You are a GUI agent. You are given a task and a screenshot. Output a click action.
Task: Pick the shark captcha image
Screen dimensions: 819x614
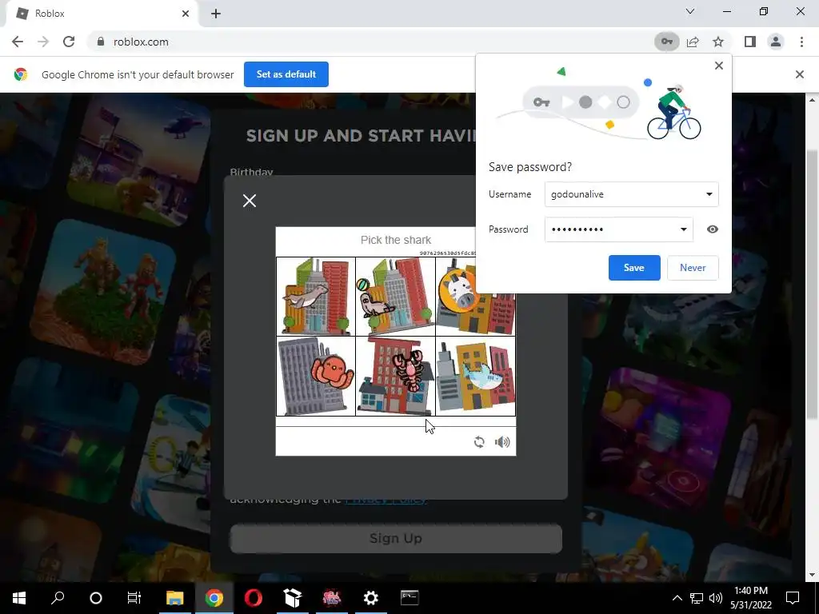pyautogui.click(x=475, y=376)
